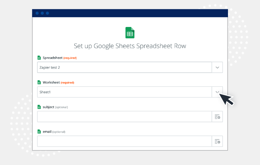Expand the Worksheet dropdown chevron
Viewport: 260px width, 165px height.
click(x=217, y=92)
